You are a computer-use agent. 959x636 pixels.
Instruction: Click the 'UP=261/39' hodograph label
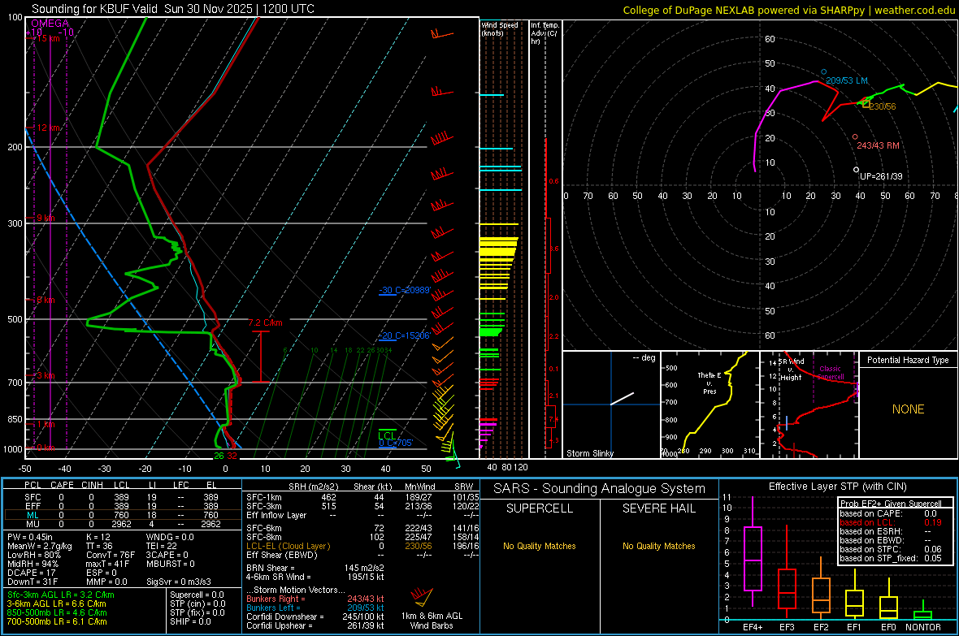click(881, 176)
